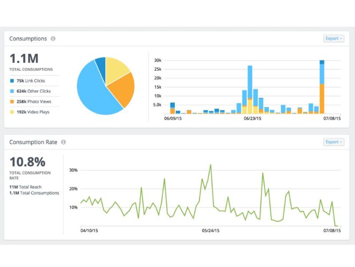355x267 pixels.
Task: Click the 'Consumptions' panel title
Action: click(28, 39)
